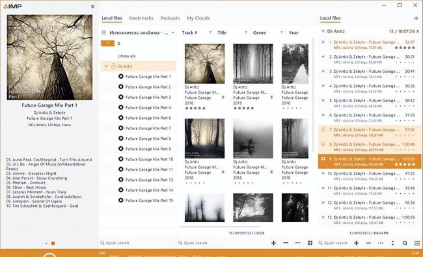Click Dj Antiz artist person icon
The width and height of the screenshot is (423, 257).
114,66
